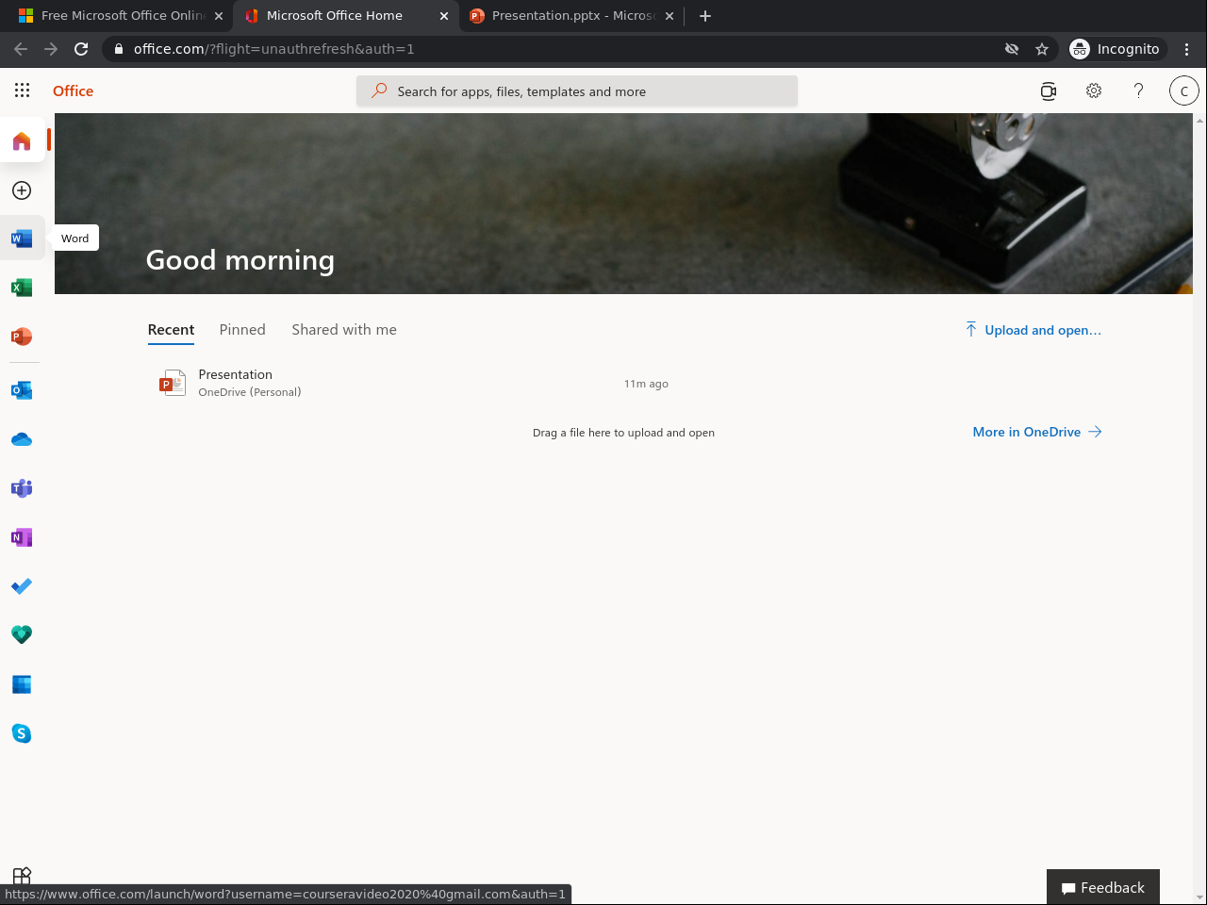Switch to the Recent tab
The width and height of the screenshot is (1207, 905).
tap(171, 330)
